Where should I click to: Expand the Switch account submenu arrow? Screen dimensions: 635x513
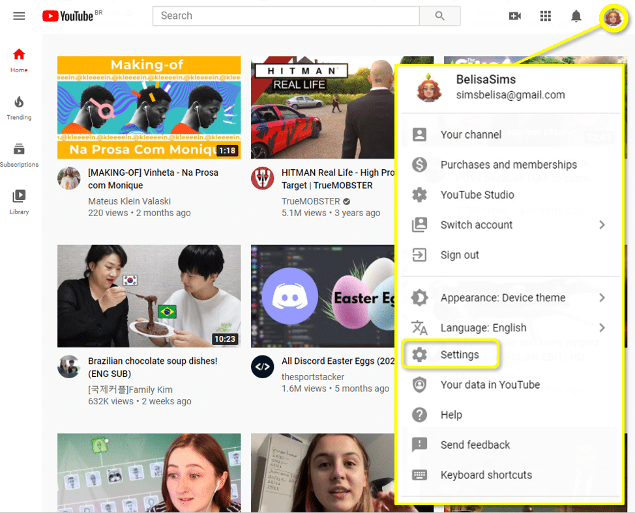point(602,225)
